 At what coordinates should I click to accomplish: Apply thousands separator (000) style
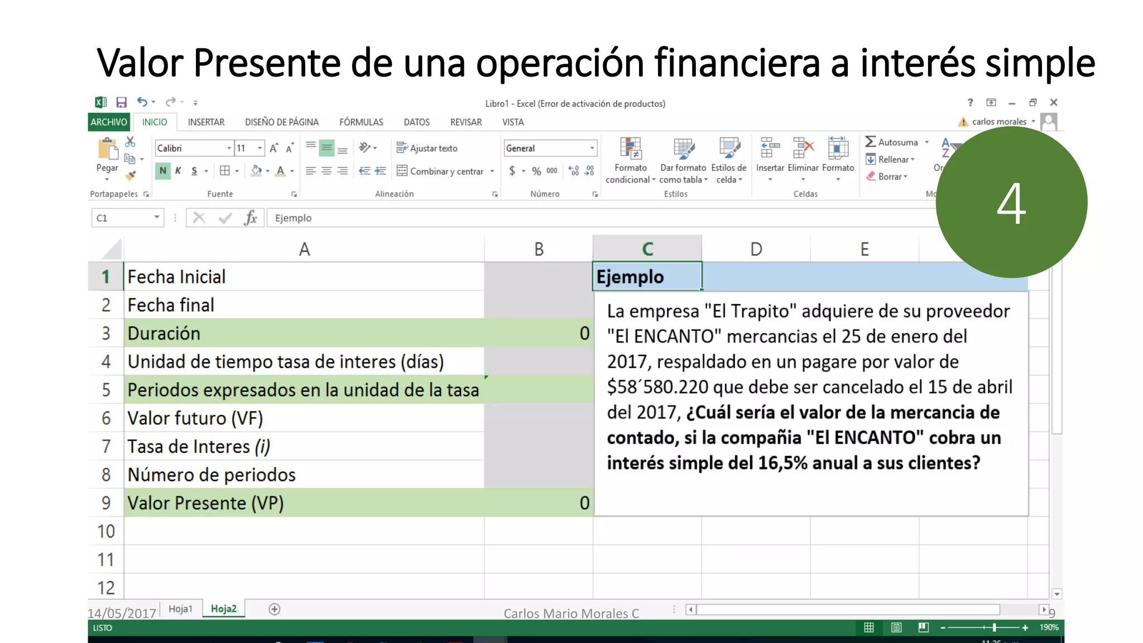552,171
